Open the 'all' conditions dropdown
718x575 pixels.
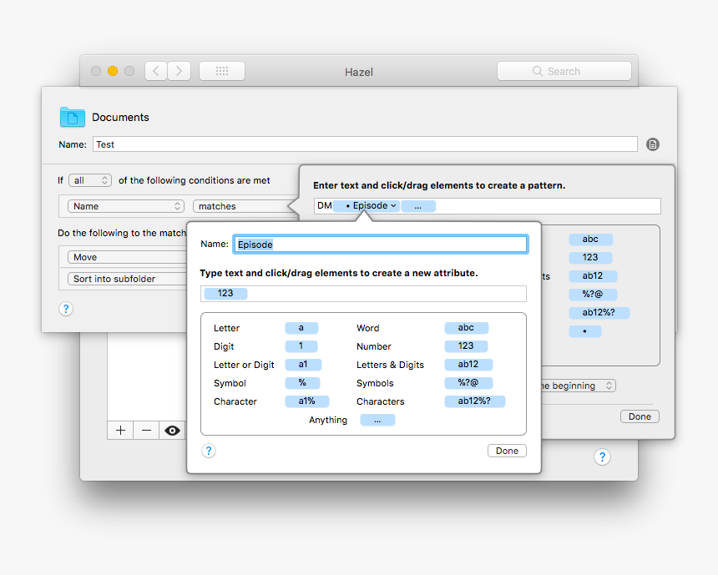click(90, 180)
